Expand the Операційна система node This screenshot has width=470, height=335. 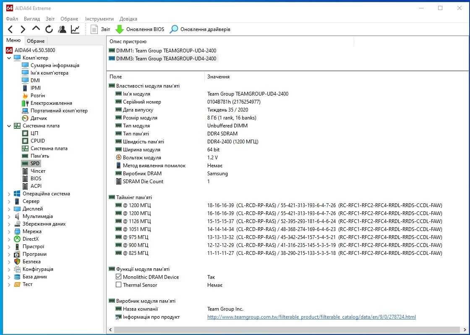(x=9, y=194)
